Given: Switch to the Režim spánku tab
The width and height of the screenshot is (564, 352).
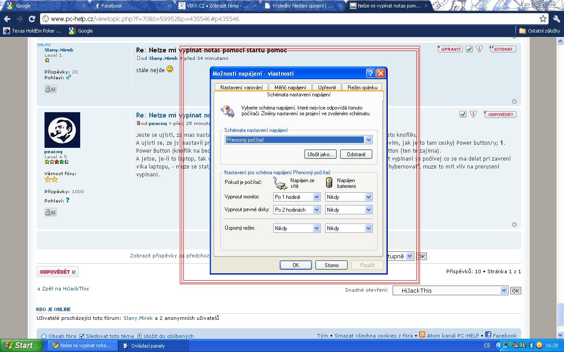Looking at the screenshot, I should point(363,87).
